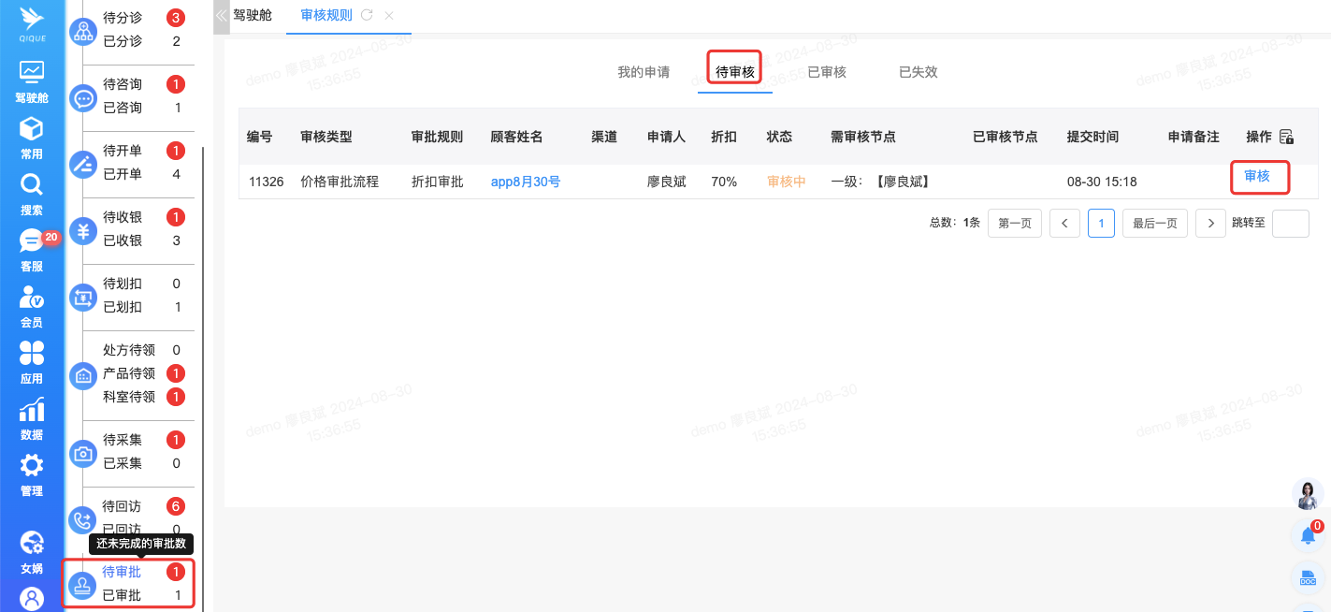1331x612 pixels.
Task: Click the 最后一页 button
Action: pos(1155,223)
